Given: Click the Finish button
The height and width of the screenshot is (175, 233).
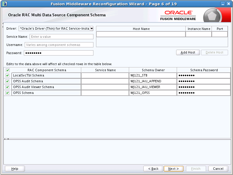Looking at the screenshot, I should [x=196, y=169].
